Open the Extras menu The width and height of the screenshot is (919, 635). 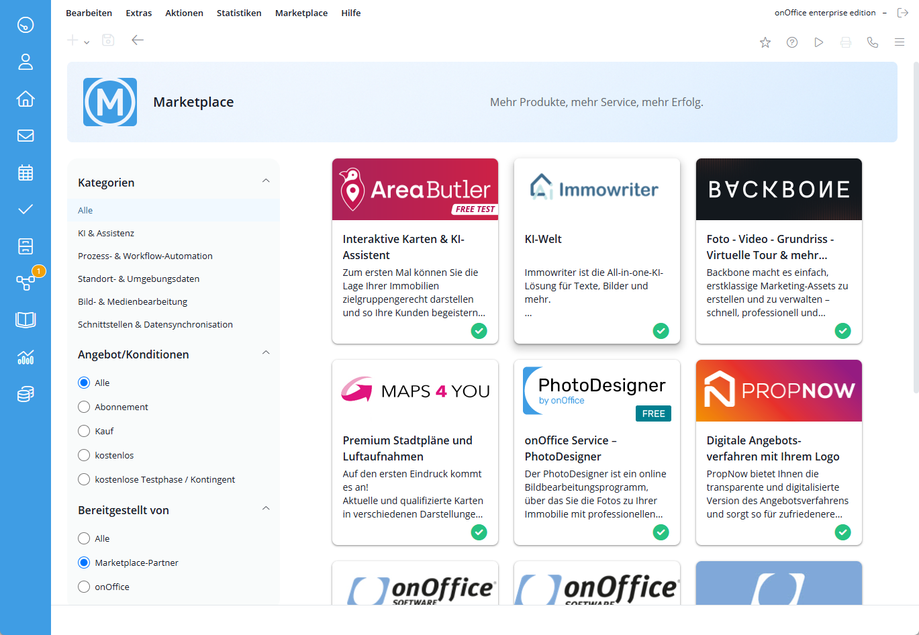(x=139, y=13)
